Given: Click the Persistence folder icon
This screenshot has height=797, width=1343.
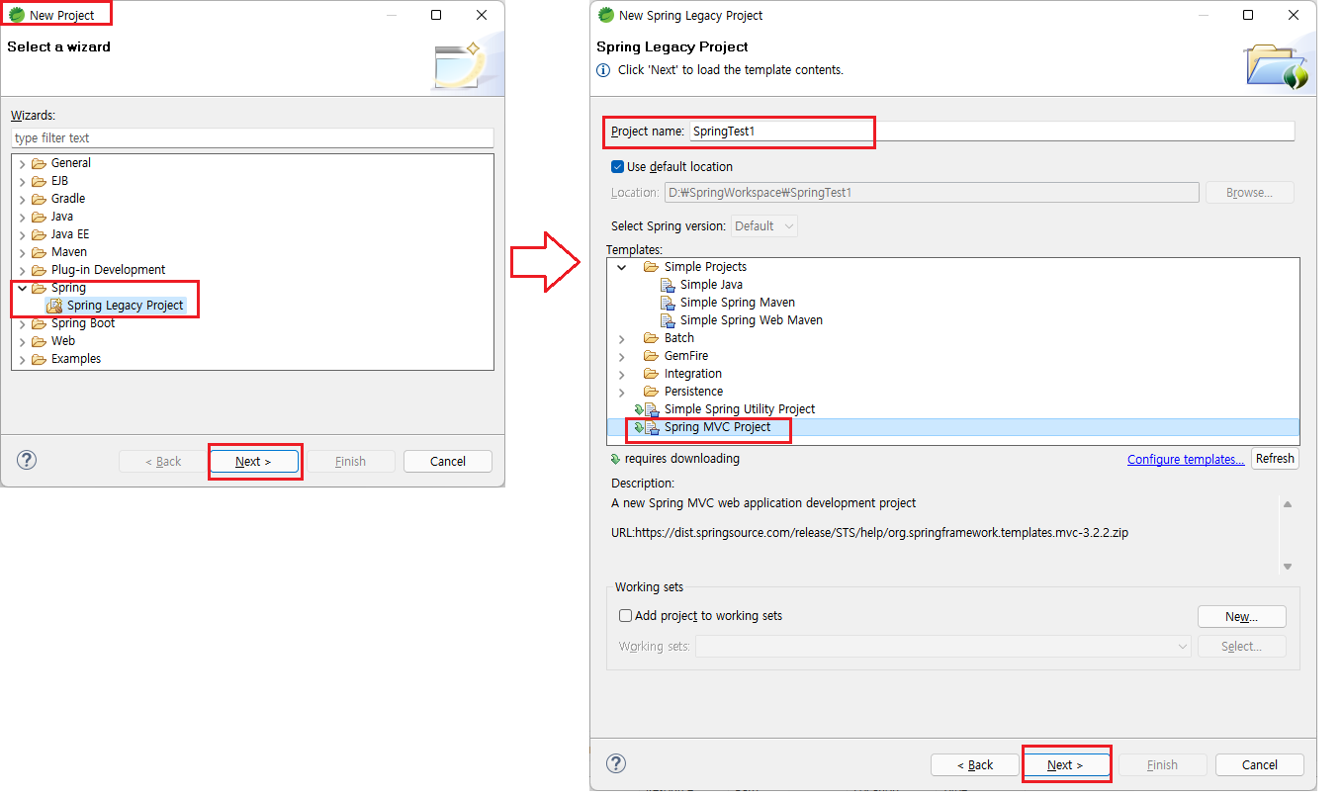Looking at the screenshot, I should 651,392.
